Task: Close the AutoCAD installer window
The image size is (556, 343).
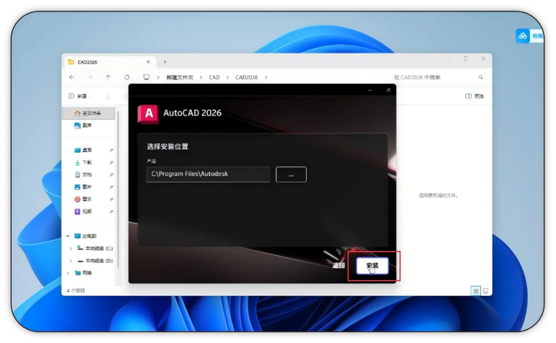Action: pyautogui.click(x=388, y=90)
